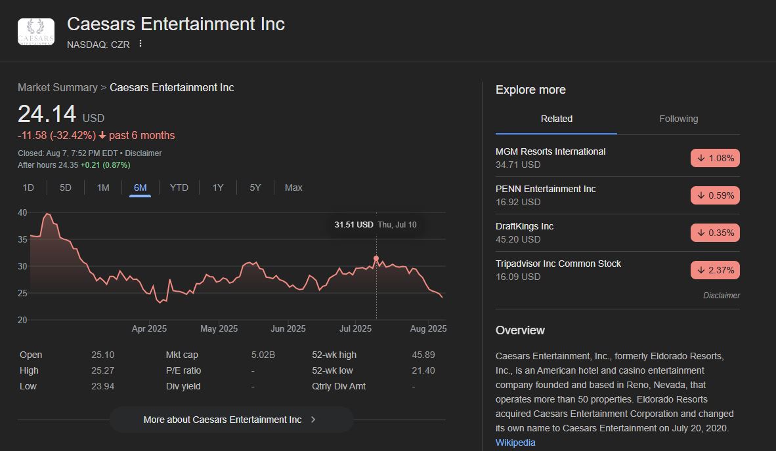Select the 1M time range tab

(x=103, y=187)
